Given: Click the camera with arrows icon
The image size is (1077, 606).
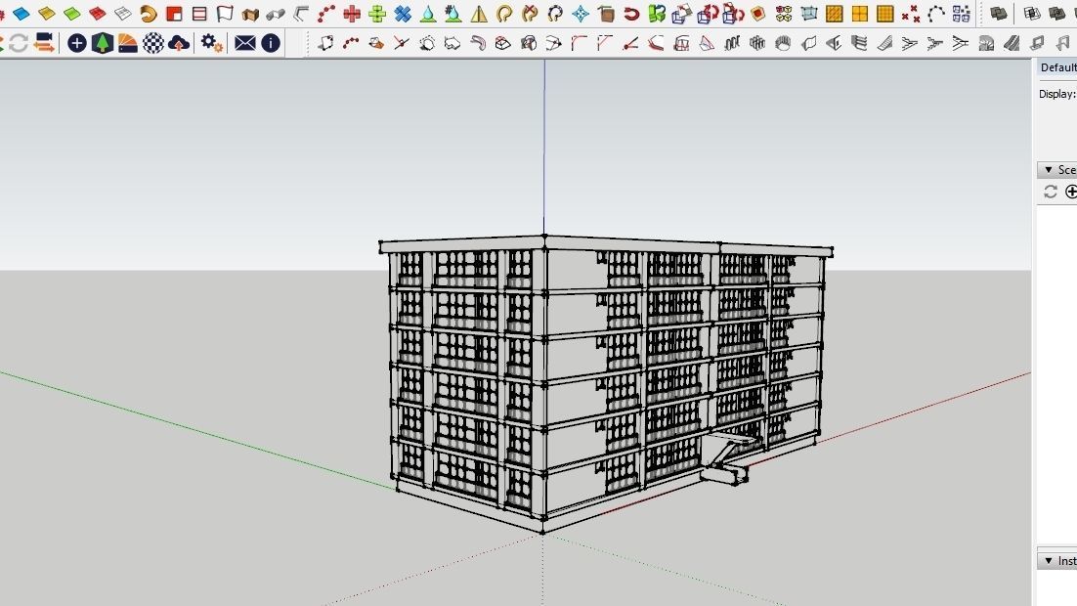Looking at the screenshot, I should [44, 43].
